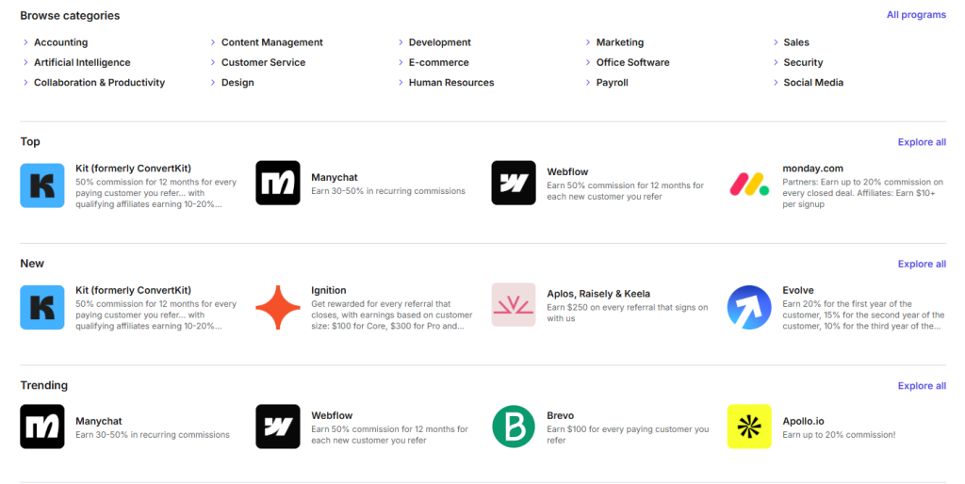Screen dimensions: 965x484
Task: Click Explore all for Top programs
Action: click(x=922, y=142)
